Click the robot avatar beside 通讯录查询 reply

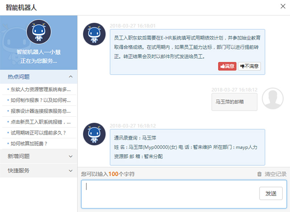pos(94,134)
